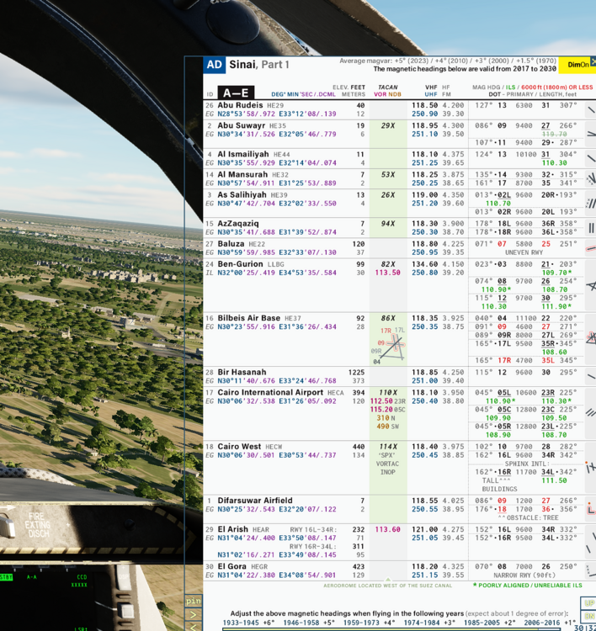Toggle the DimOn brightness button
Viewport: 596px width, 631px height.
(x=578, y=64)
